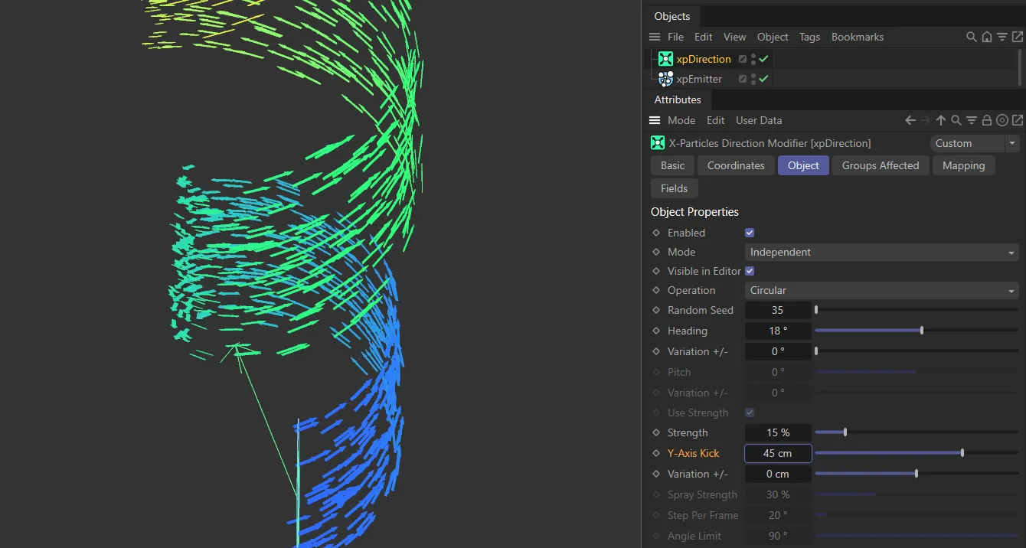1026x548 pixels.
Task: Open the Custom preset dropdown
Action: pyautogui.click(x=974, y=143)
